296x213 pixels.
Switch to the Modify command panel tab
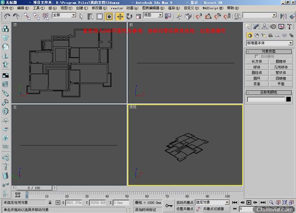pos(256,26)
